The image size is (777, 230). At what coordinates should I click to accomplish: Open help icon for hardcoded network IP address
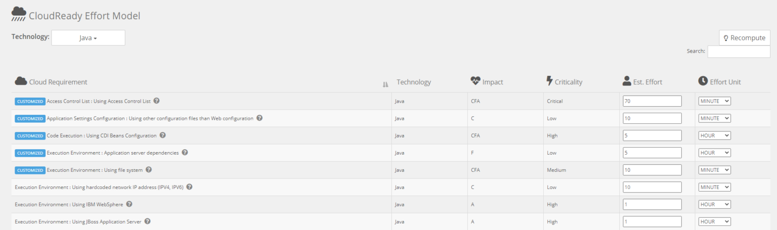[x=189, y=187]
